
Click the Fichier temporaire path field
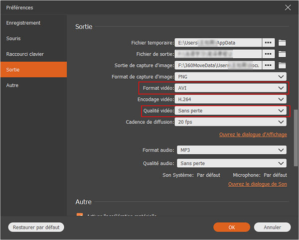point(218,43)
